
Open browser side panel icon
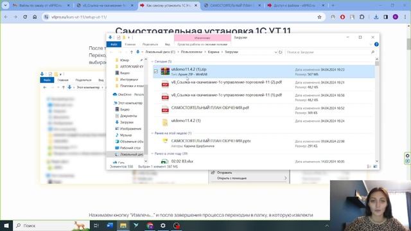[x=385, y=17]
